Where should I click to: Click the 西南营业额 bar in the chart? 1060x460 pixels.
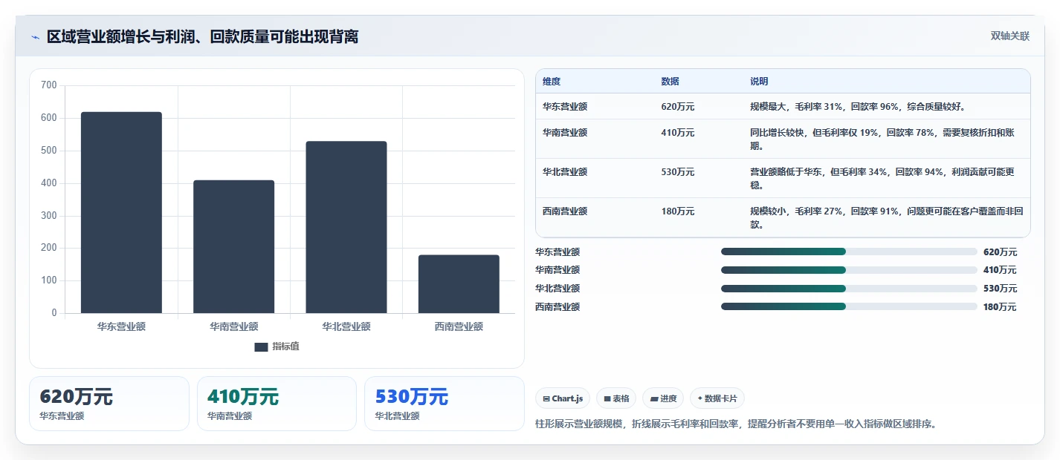(x=459, y=284)
